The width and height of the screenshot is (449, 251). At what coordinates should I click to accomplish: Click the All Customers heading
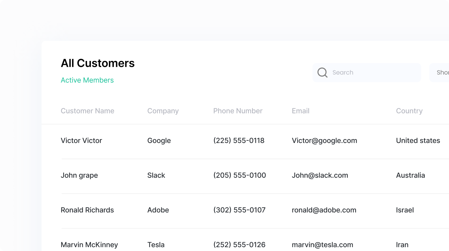98,63
